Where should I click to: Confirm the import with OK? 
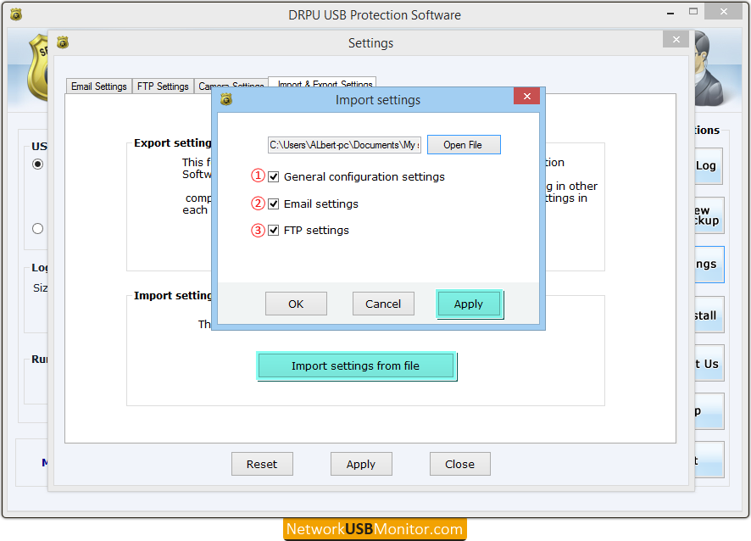(296, 304)
